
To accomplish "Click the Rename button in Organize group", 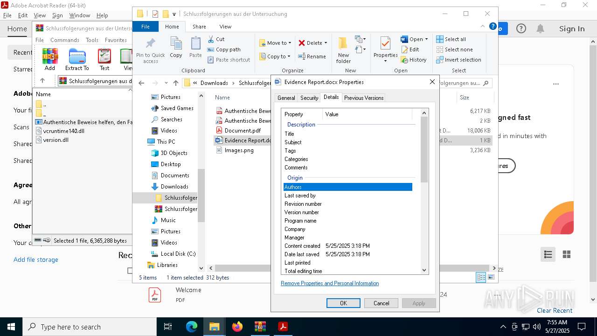I will (312, 56).
